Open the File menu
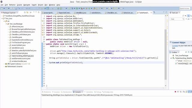The width and height of the screenshot is (192, 108). tap(2, 5)
